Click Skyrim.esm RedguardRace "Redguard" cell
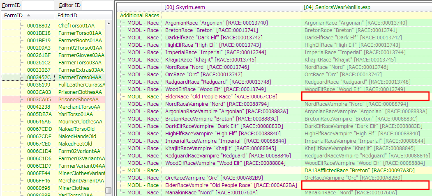The width and height of the screenshot is (432, 196). 218,82
